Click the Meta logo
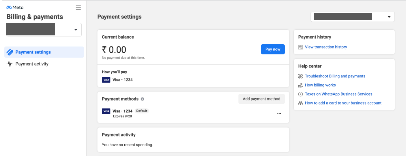Image resolution: width=406 pixels, height=156 pixels. click(x=15, y=8)
